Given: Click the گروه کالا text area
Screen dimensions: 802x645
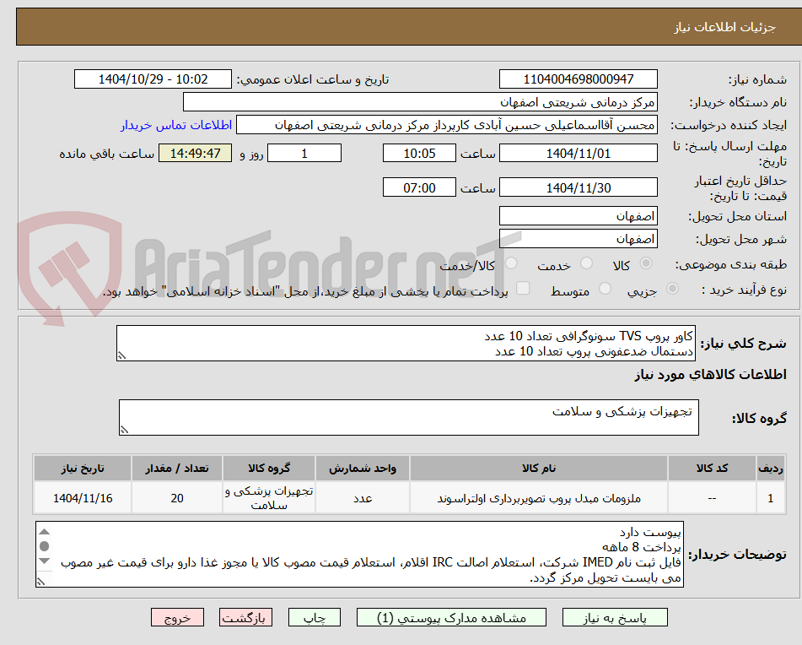Looking at the screenshot, I should [409, 418].
